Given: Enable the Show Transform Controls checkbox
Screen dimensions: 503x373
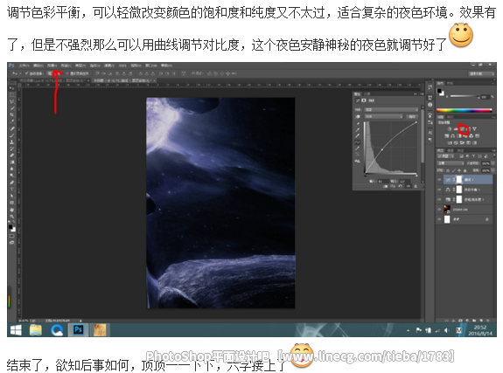Looking at the screenshot, I should [x=67, y=73].
